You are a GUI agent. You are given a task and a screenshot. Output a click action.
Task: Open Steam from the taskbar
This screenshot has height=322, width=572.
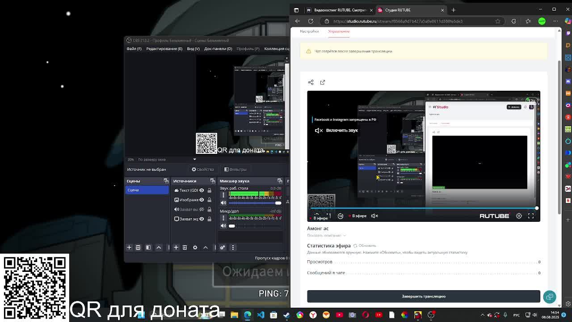pos(286,315)
